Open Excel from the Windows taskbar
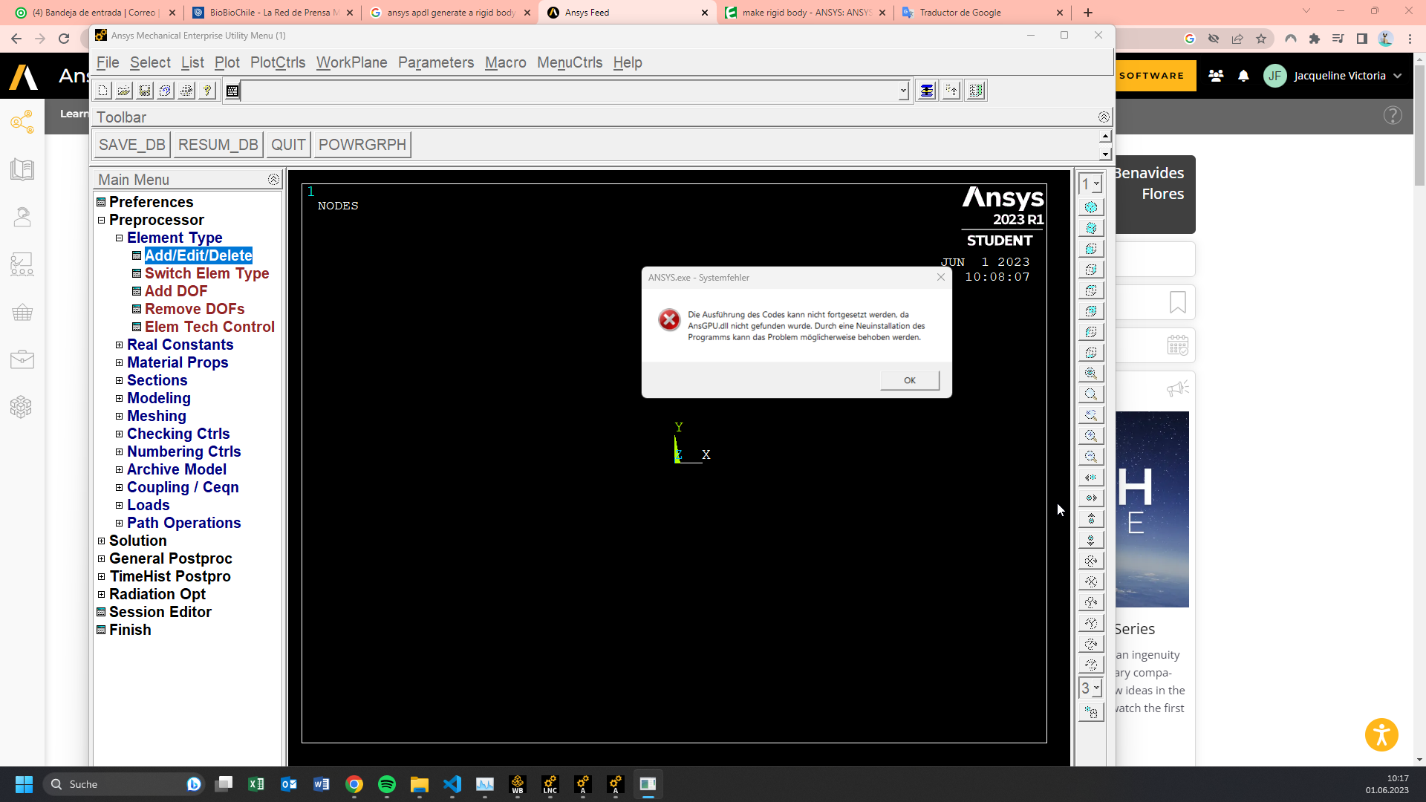Viewport: 1426px width, 802px height. pos(256,784)
